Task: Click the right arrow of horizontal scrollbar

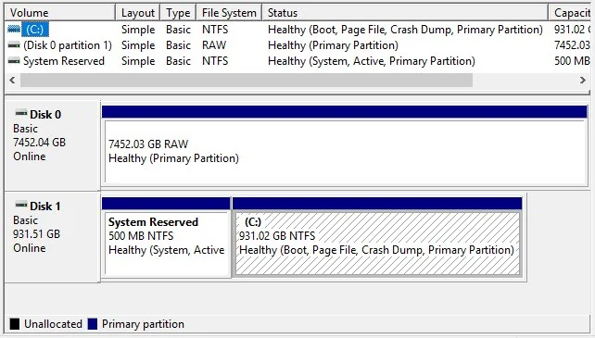Action: (582, 80)
